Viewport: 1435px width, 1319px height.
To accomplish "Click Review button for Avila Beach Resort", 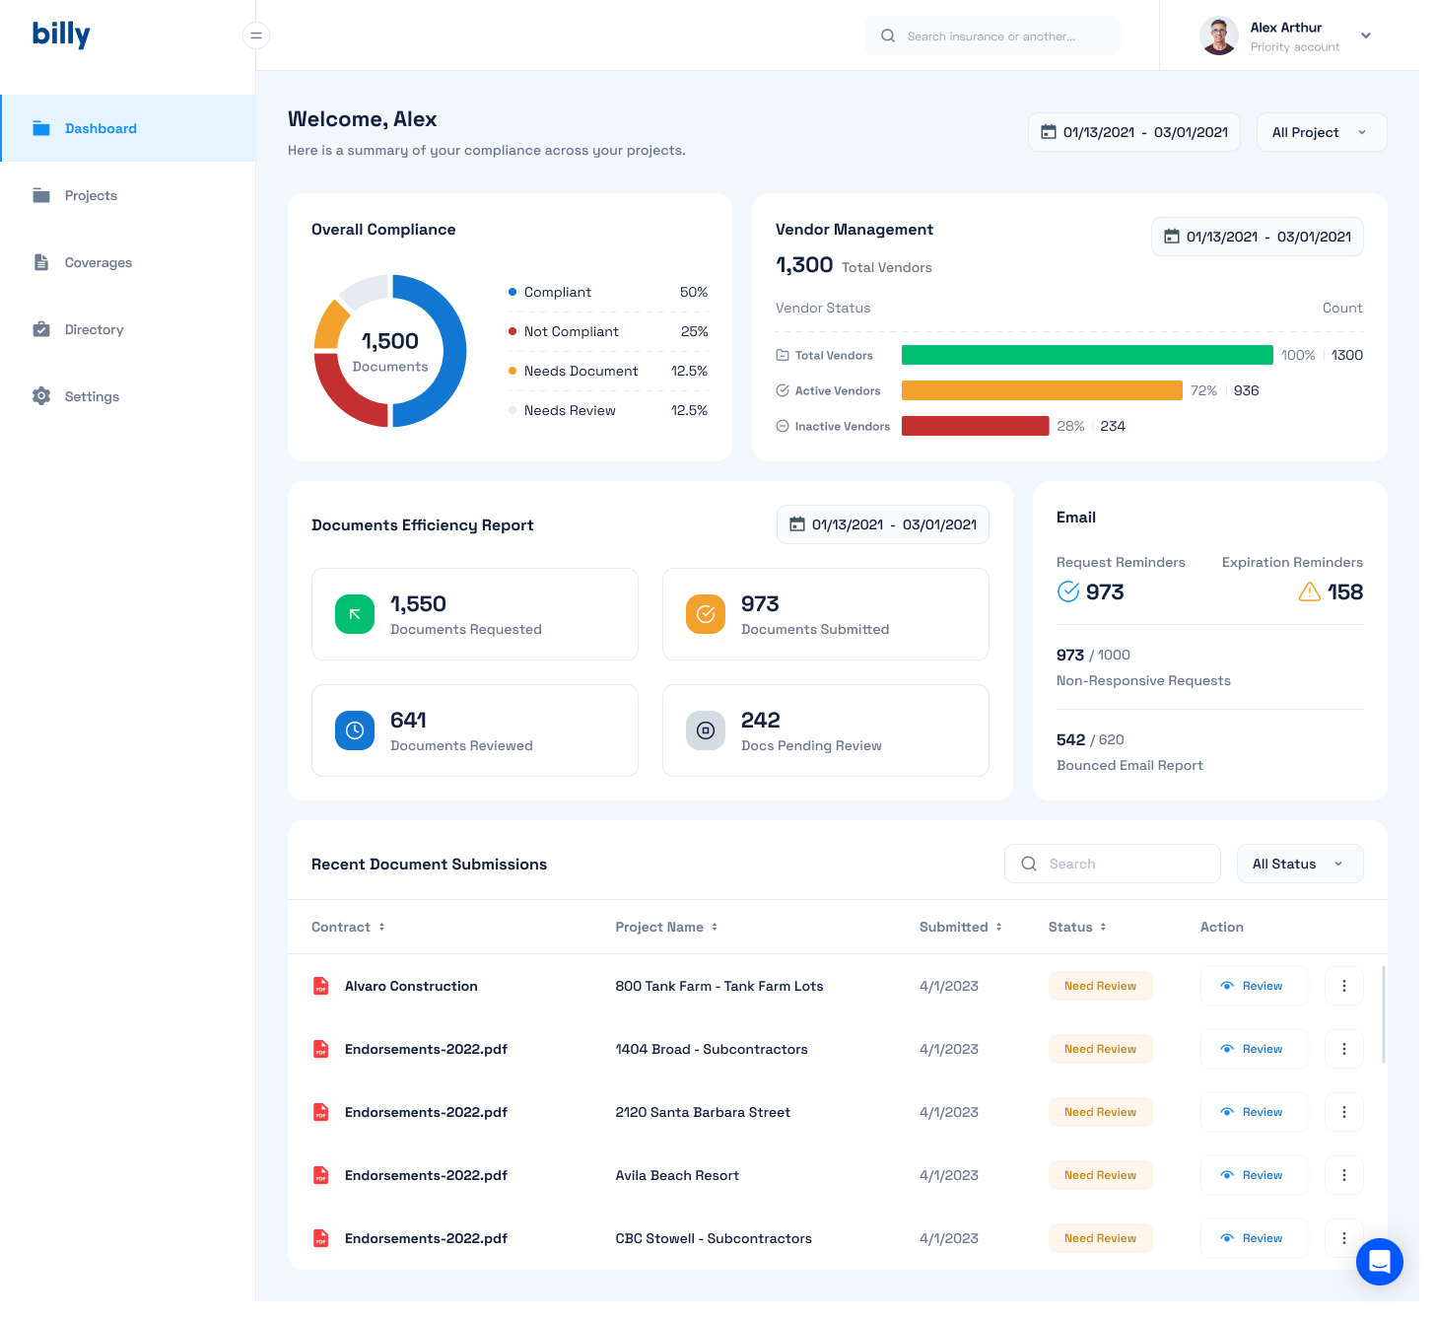I will click(1254, 1175).
